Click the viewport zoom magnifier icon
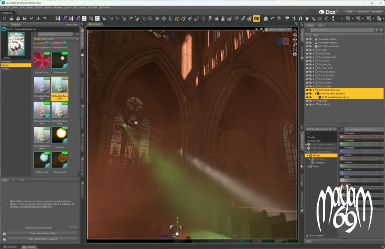385x249 pixels. [295, 44]
